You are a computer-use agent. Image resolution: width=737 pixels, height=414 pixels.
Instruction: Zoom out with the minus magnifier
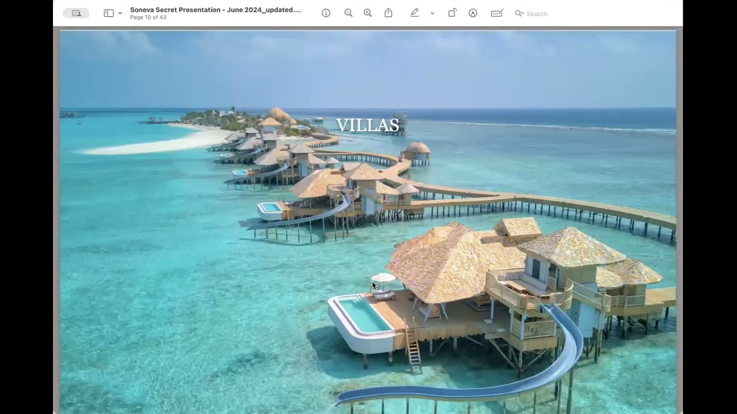[348, 13]
